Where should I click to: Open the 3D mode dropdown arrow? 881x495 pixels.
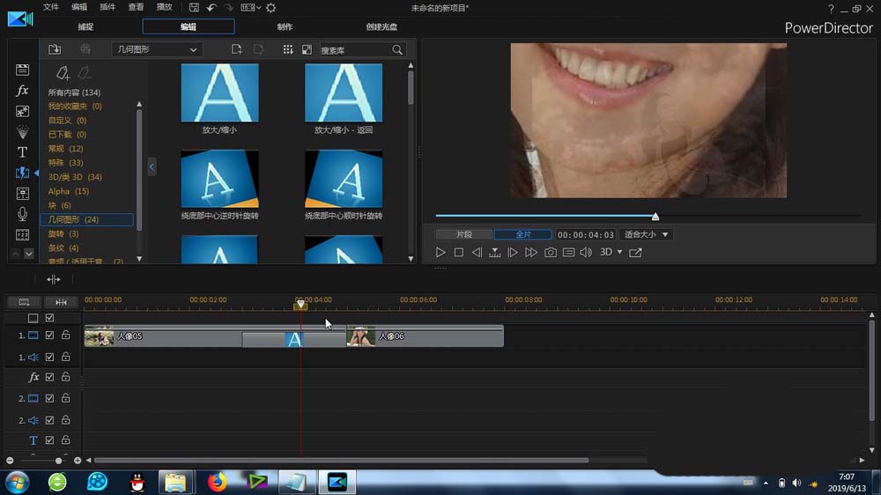(619, 253)
